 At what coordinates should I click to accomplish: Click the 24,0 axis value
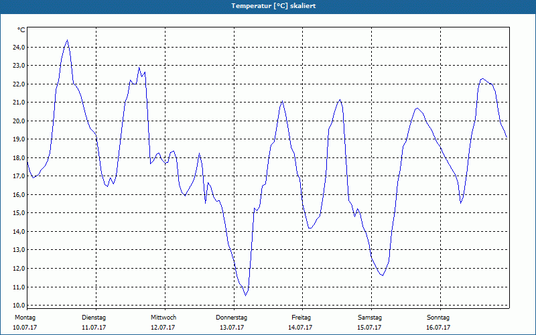click(x=19, y=47)
